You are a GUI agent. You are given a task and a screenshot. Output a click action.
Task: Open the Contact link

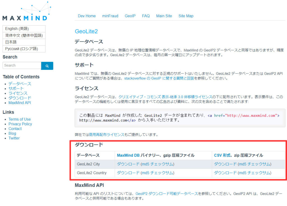[15, 129]
